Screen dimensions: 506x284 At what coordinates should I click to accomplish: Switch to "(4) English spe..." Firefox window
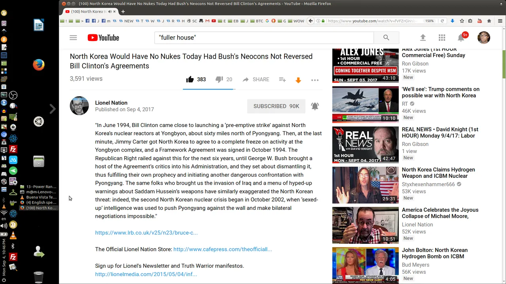coord(38,202)
